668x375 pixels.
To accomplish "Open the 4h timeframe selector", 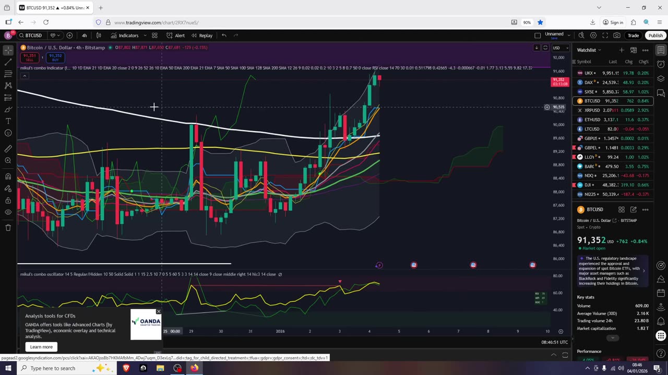I will pos(84,35).
